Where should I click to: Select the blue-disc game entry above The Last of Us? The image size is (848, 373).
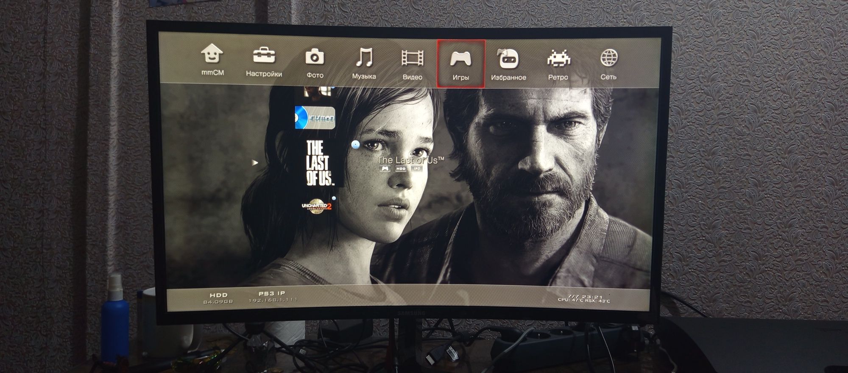pos(315,117)
